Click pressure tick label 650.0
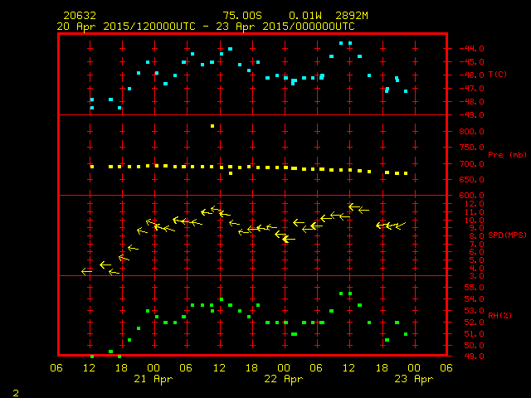 tap(472, 179)
